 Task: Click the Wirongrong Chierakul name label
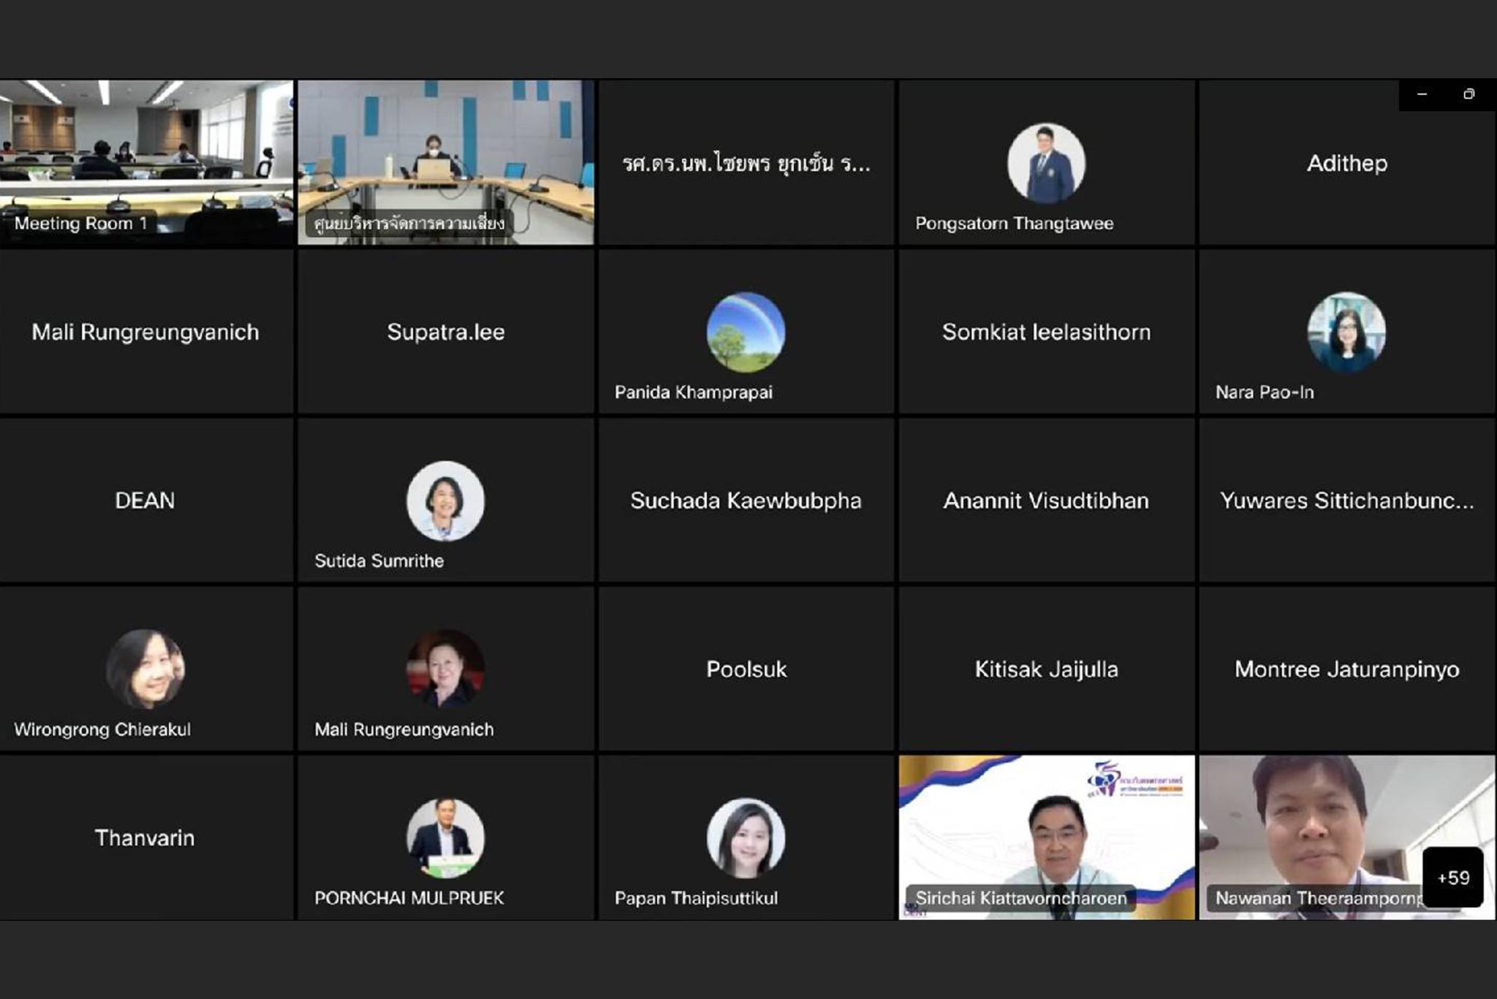tap(102, 729)
